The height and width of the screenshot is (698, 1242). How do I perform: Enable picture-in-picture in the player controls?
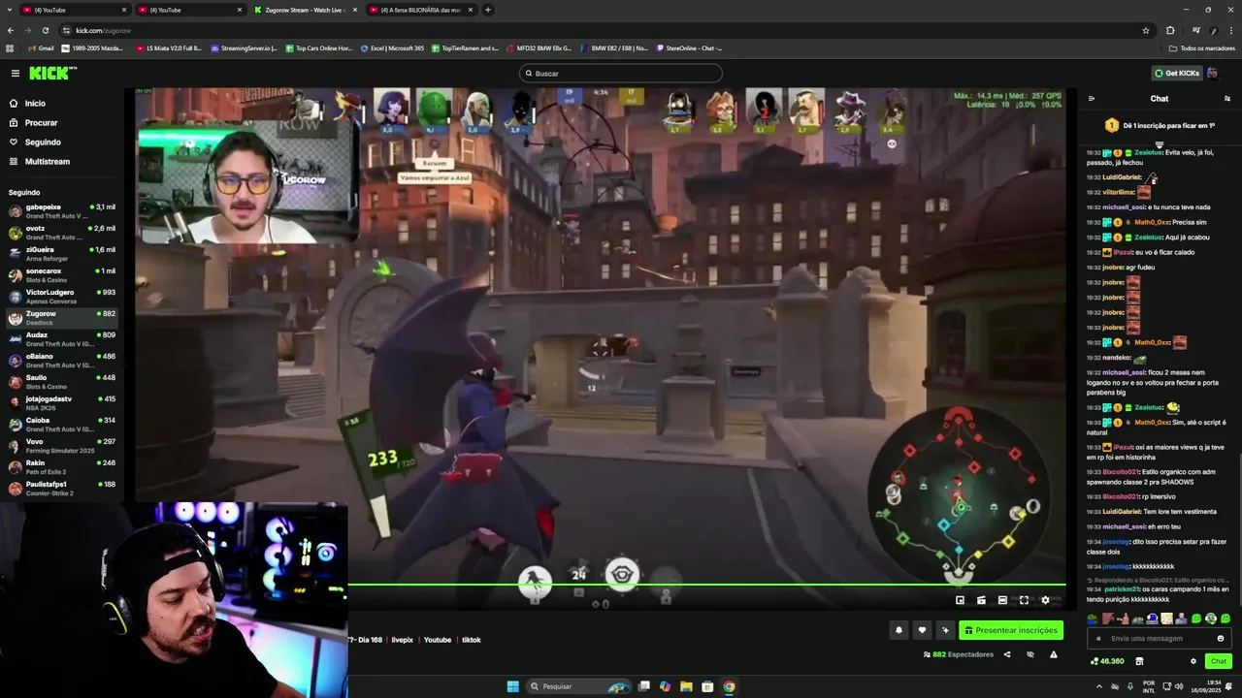tap(960, 600)
